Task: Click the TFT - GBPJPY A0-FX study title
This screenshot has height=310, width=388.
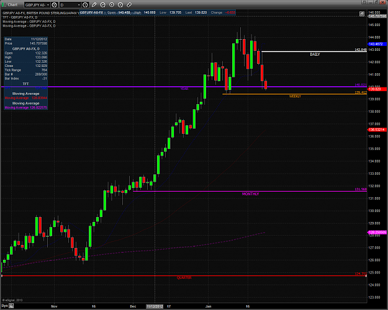Action: (20, 17)
